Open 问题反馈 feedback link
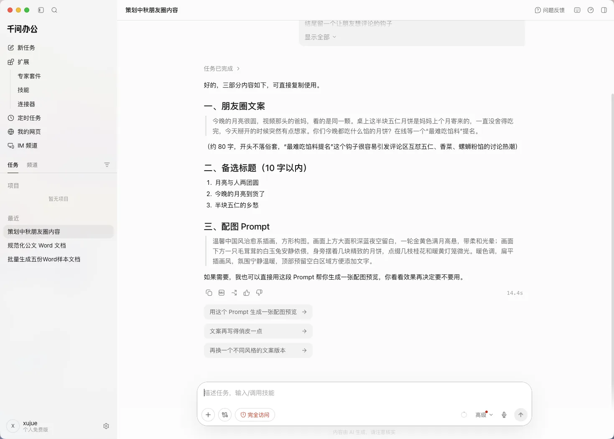Screen dimensions: 614x439 [x=550, y=10]
